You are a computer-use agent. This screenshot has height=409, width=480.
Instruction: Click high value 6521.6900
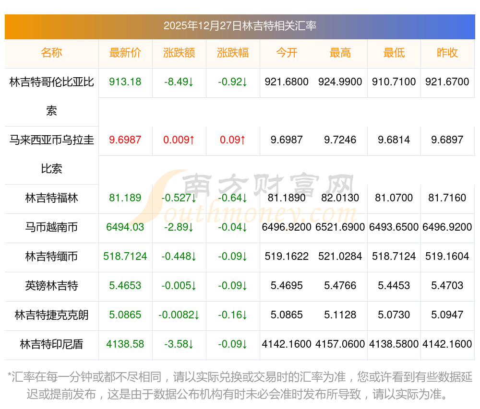pyautogui.click(x=340, y=227)
